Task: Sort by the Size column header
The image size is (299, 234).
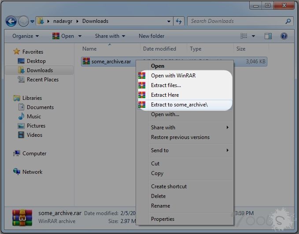Action: point(241,49)
